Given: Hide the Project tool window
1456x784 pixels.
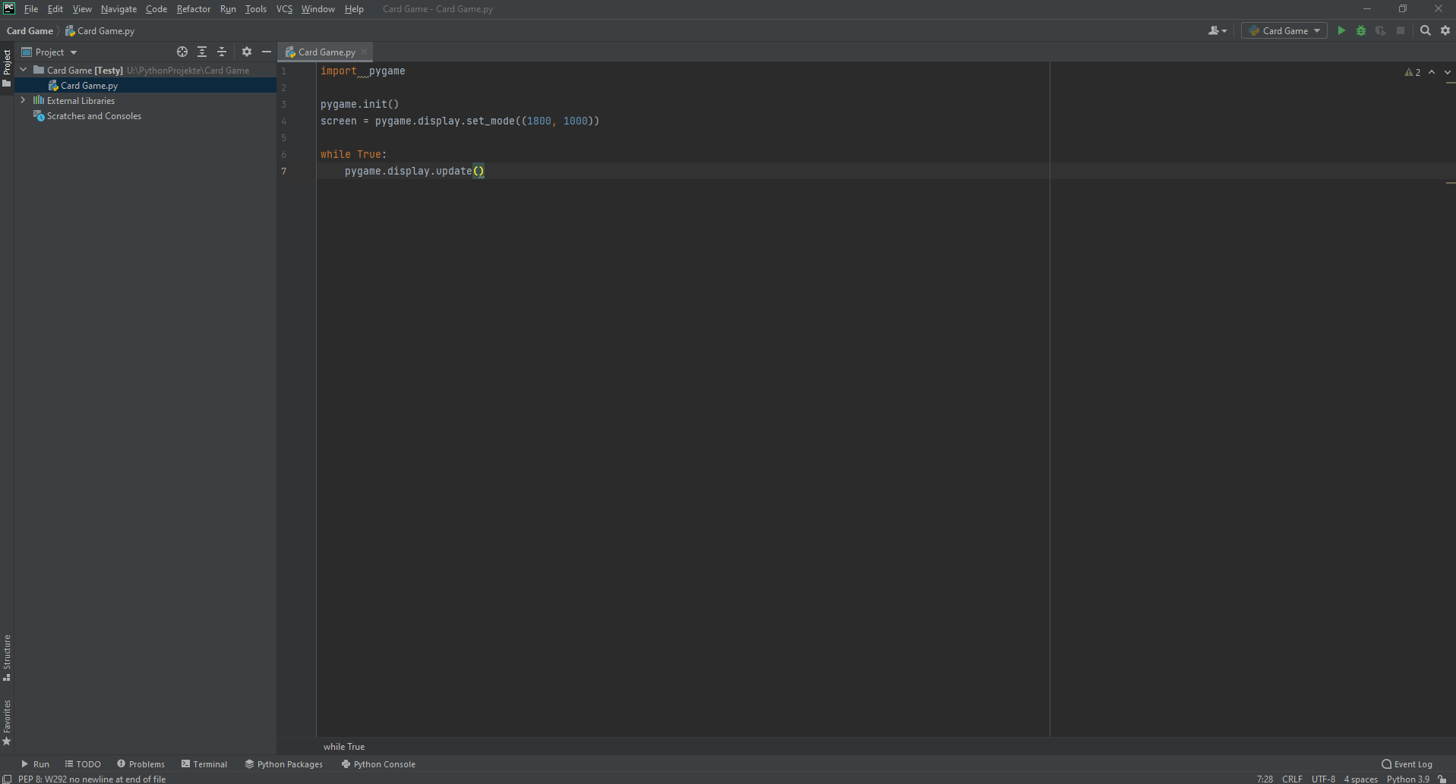Looking at the screenshot, I should pyautogui.click(x=267, y=52).
